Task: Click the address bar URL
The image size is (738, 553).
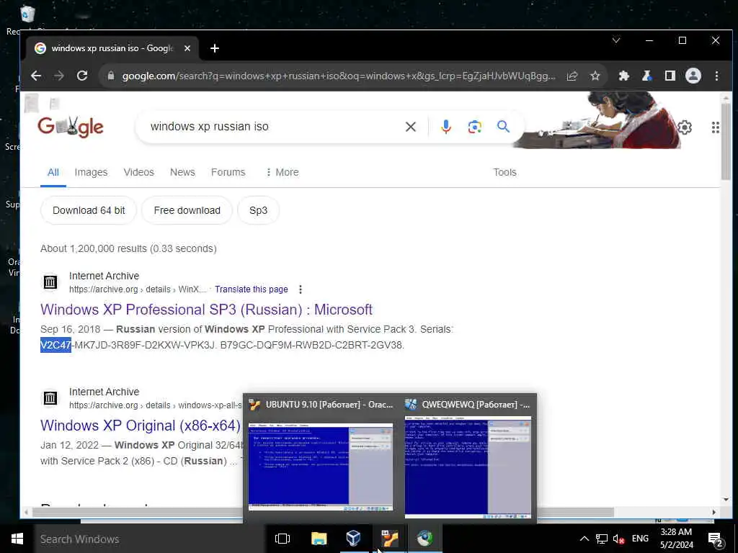Action: [339, 76]
